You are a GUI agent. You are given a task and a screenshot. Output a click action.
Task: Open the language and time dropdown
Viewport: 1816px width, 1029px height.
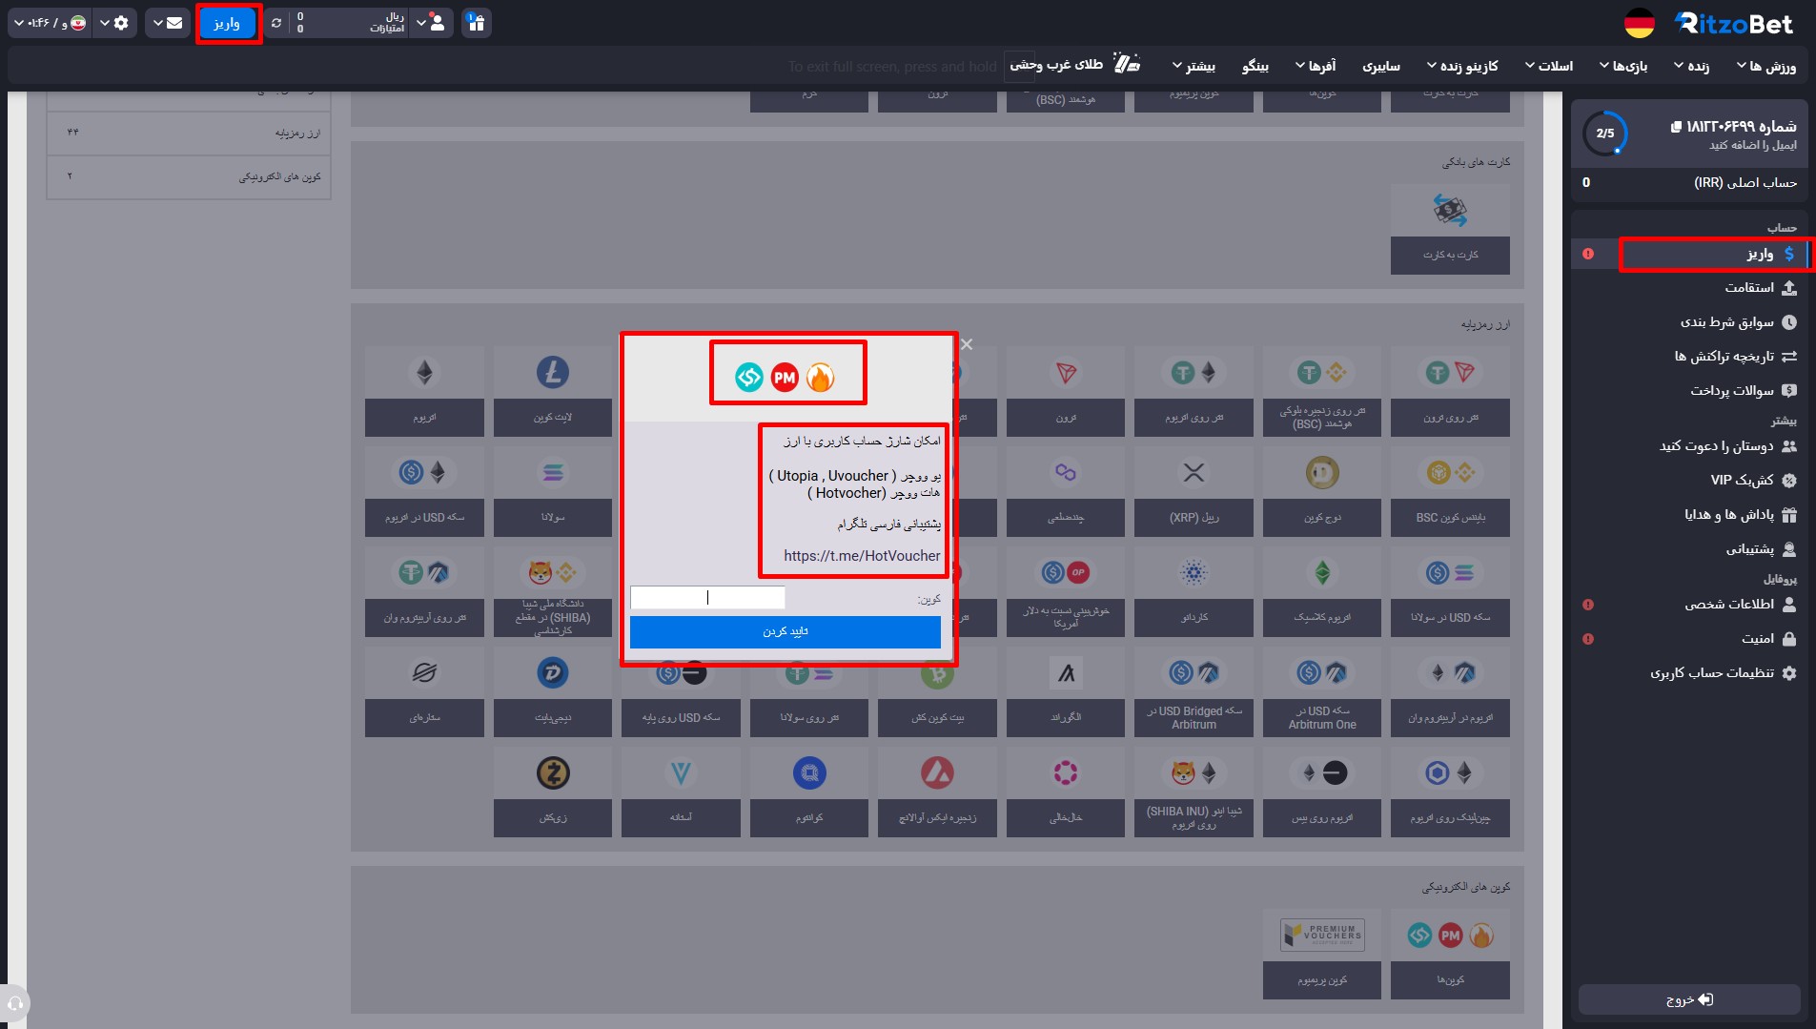tap(50, 23)
